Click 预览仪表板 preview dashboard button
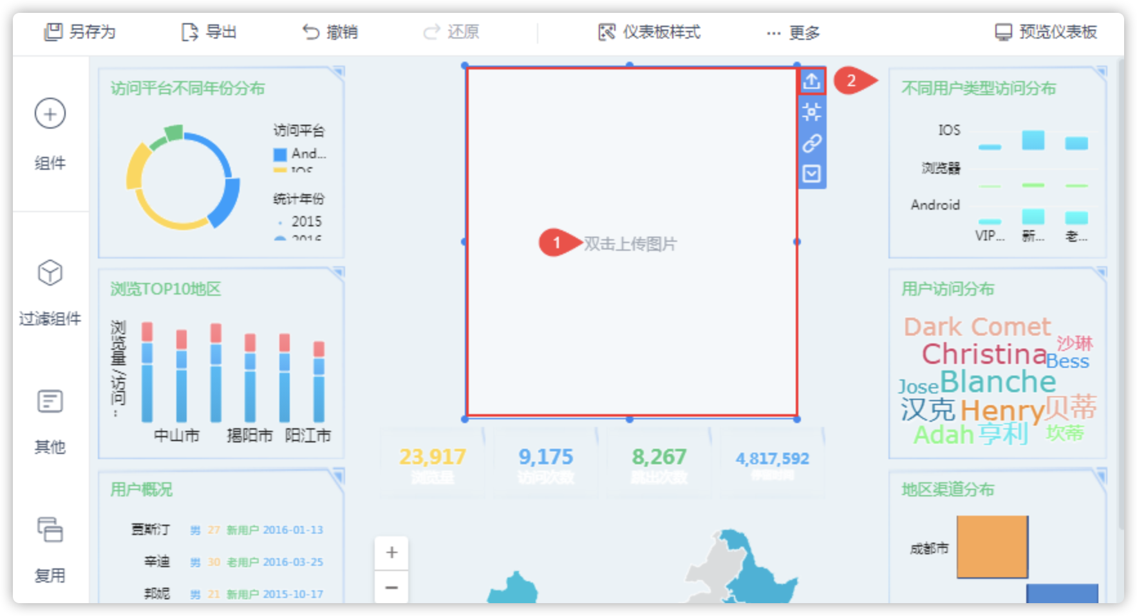Viewport: 1137px width, 616px height. tap(1046, 32)
